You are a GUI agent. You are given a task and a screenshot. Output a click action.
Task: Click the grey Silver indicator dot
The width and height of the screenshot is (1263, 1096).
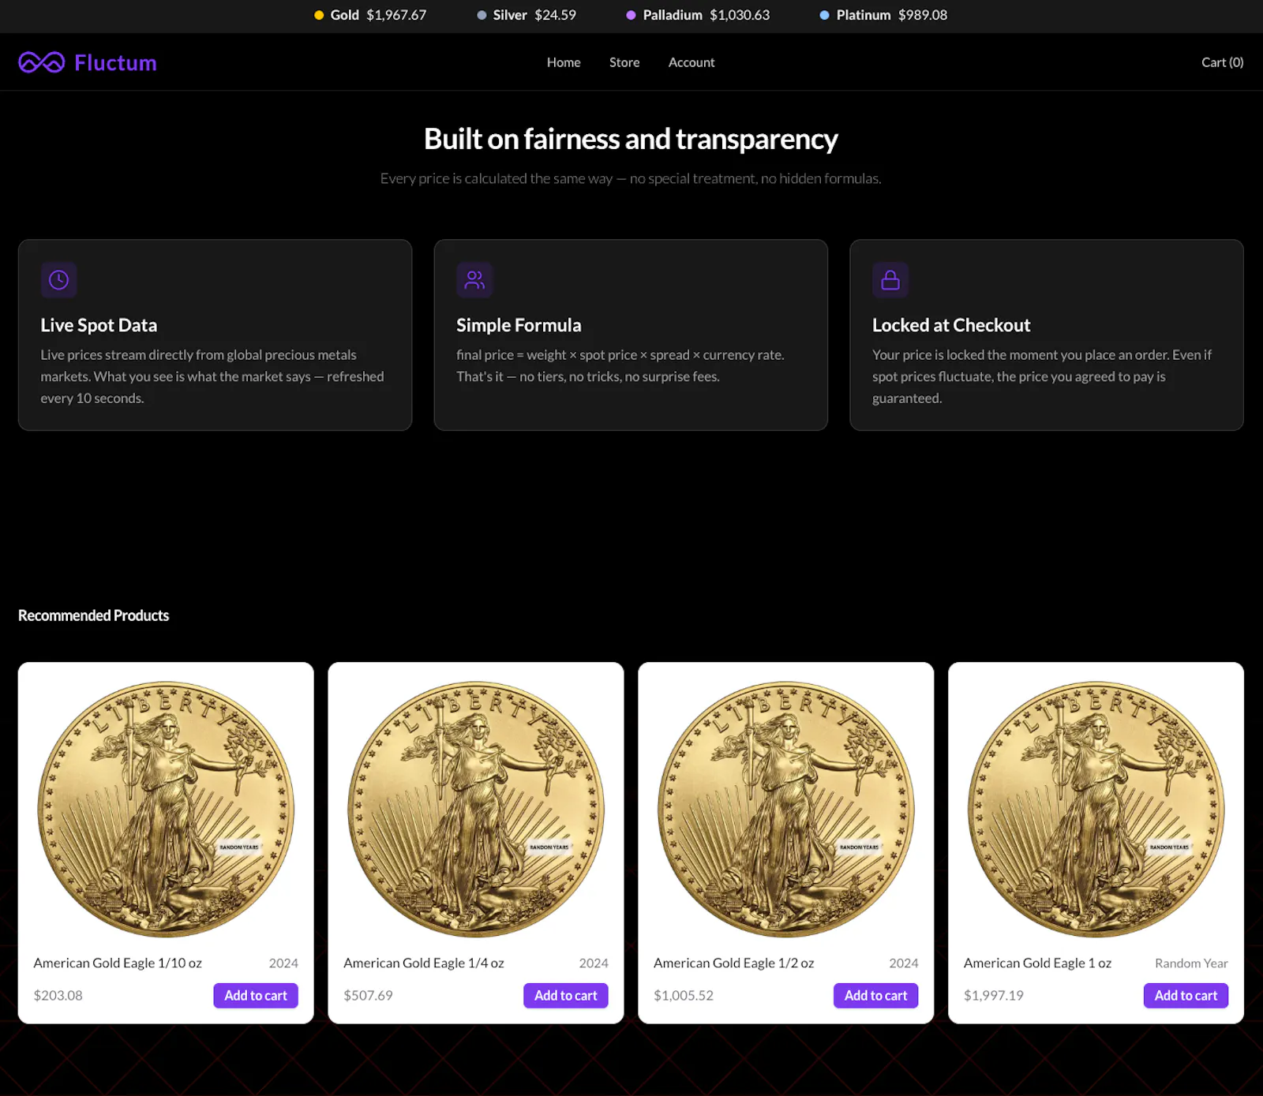point(482,15)
